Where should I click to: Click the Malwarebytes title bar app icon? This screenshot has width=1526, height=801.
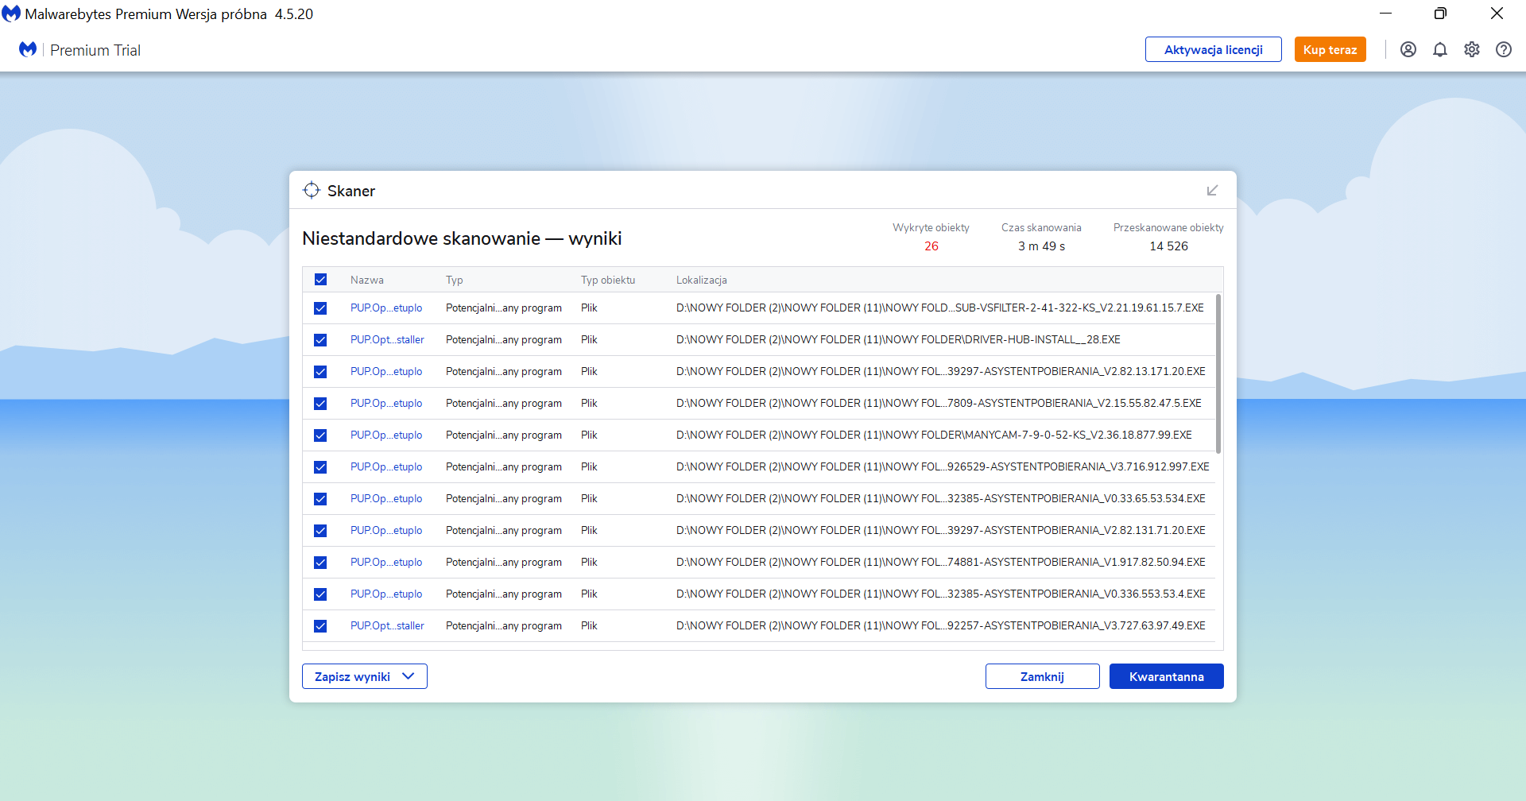tap(11, 14)
